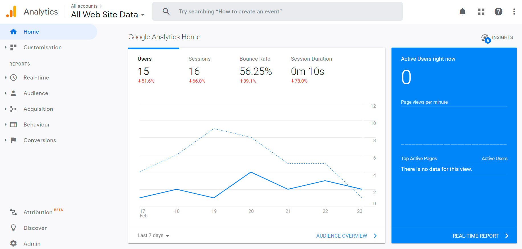Open the Google apps grid icon
This screenshot has width=522, height=249.
coord(481,12)
